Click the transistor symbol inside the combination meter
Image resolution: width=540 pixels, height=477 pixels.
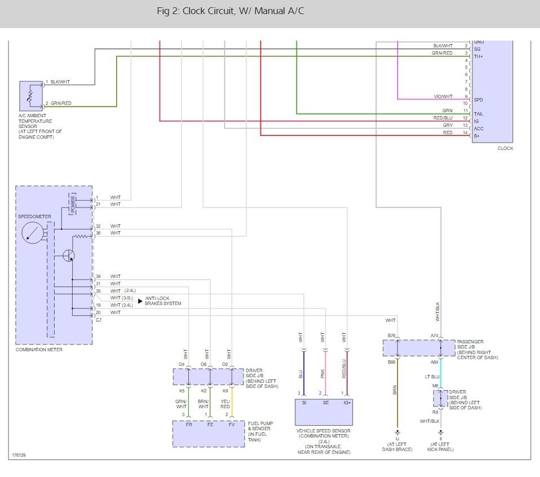coord(69,255)
